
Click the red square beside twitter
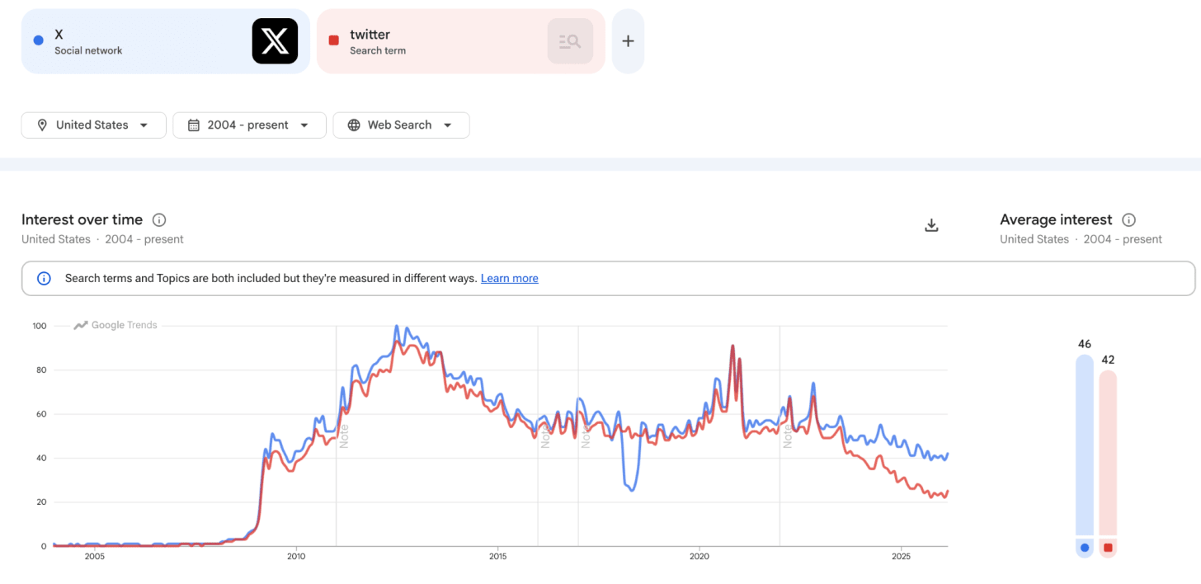pyautogui.click(x=334, y=40)
